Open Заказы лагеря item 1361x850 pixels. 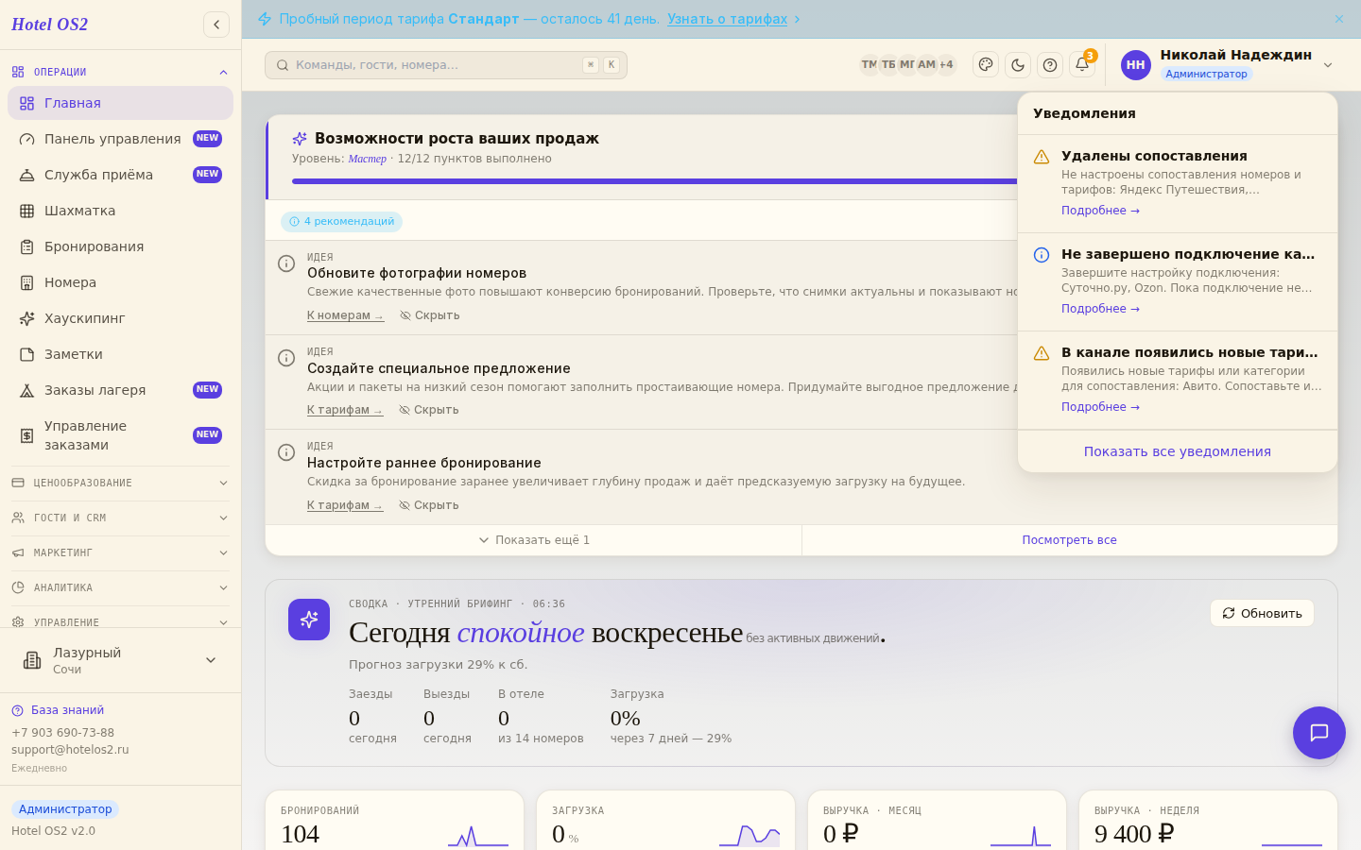coord(120,390)
